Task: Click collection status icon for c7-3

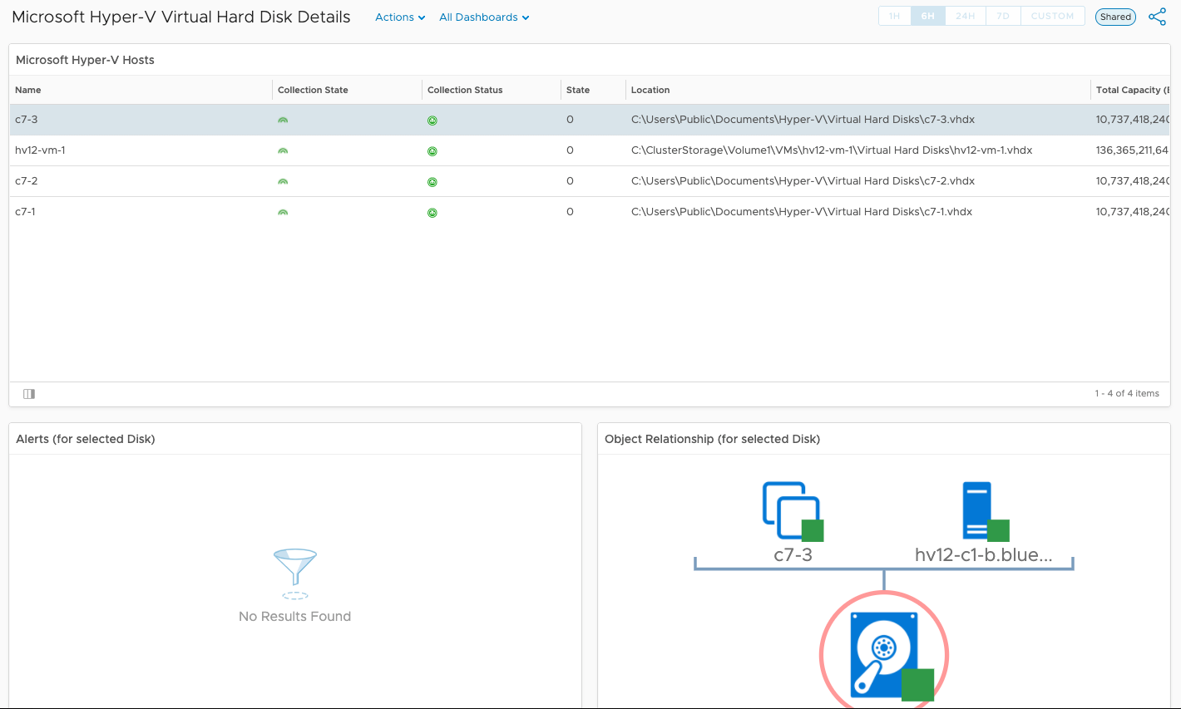Action: [x=432, y=121]
